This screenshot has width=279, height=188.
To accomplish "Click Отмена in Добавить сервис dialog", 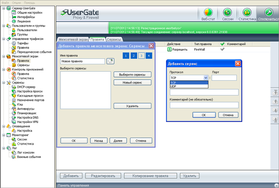I will point(228,115).
